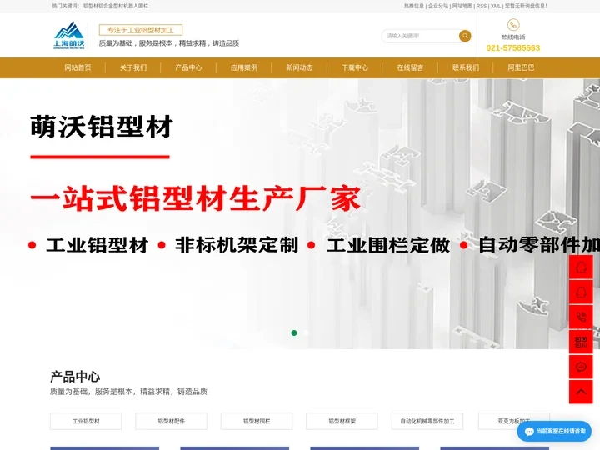Open 产品中心 navigation item
The width and height of the screenshot is (600, 450).
coord(188,67)
